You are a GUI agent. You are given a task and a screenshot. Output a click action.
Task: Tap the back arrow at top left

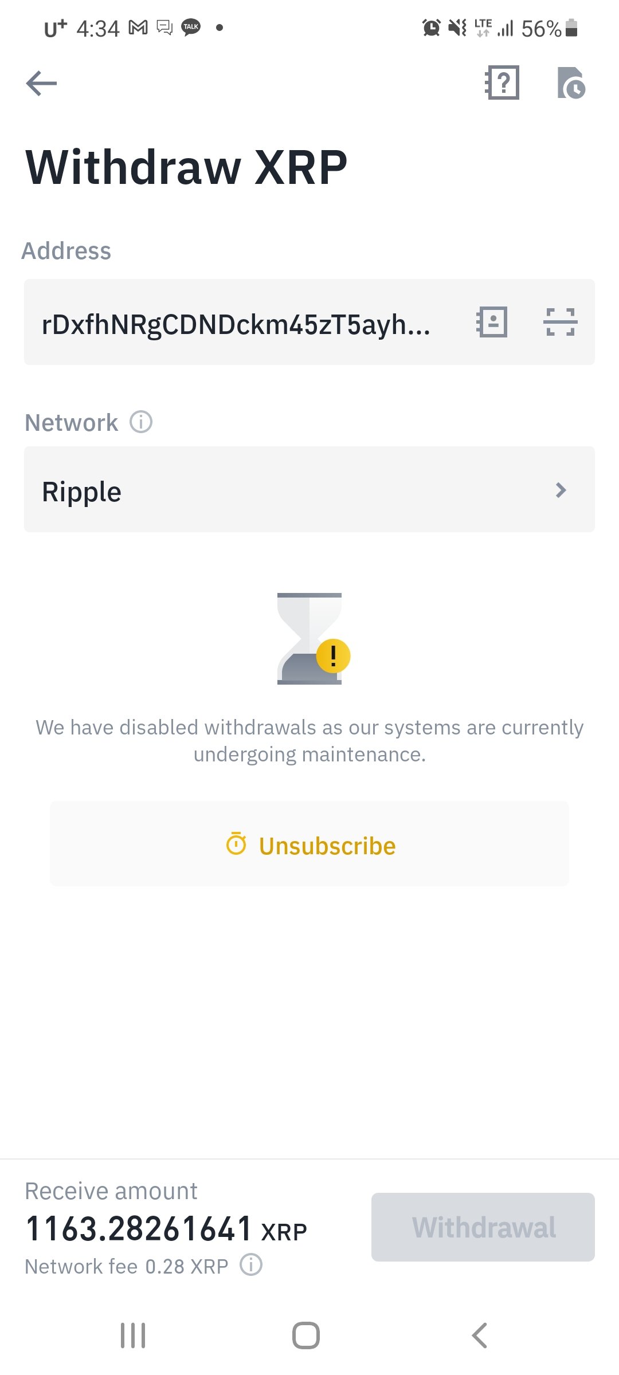click(x=42, y=84)
